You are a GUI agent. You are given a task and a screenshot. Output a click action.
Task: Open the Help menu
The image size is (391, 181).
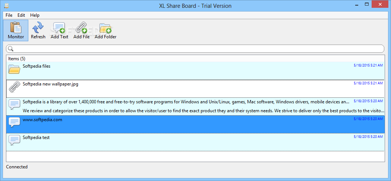pyautogui.click(x=35, y=15)
